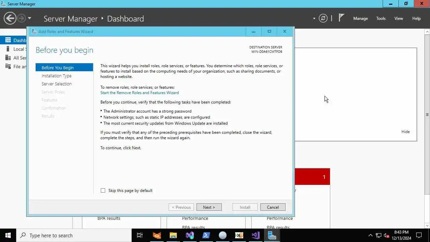Screen dimensions: 430x242
Task: Open network status tray icon
Action: [x=379, y=235]
